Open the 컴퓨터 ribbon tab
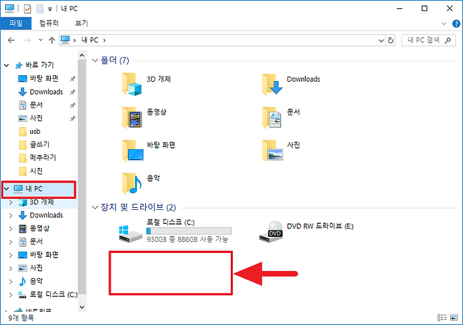This screenshot has width=463, height=325. pyautogui.click(x=49, y=23)
